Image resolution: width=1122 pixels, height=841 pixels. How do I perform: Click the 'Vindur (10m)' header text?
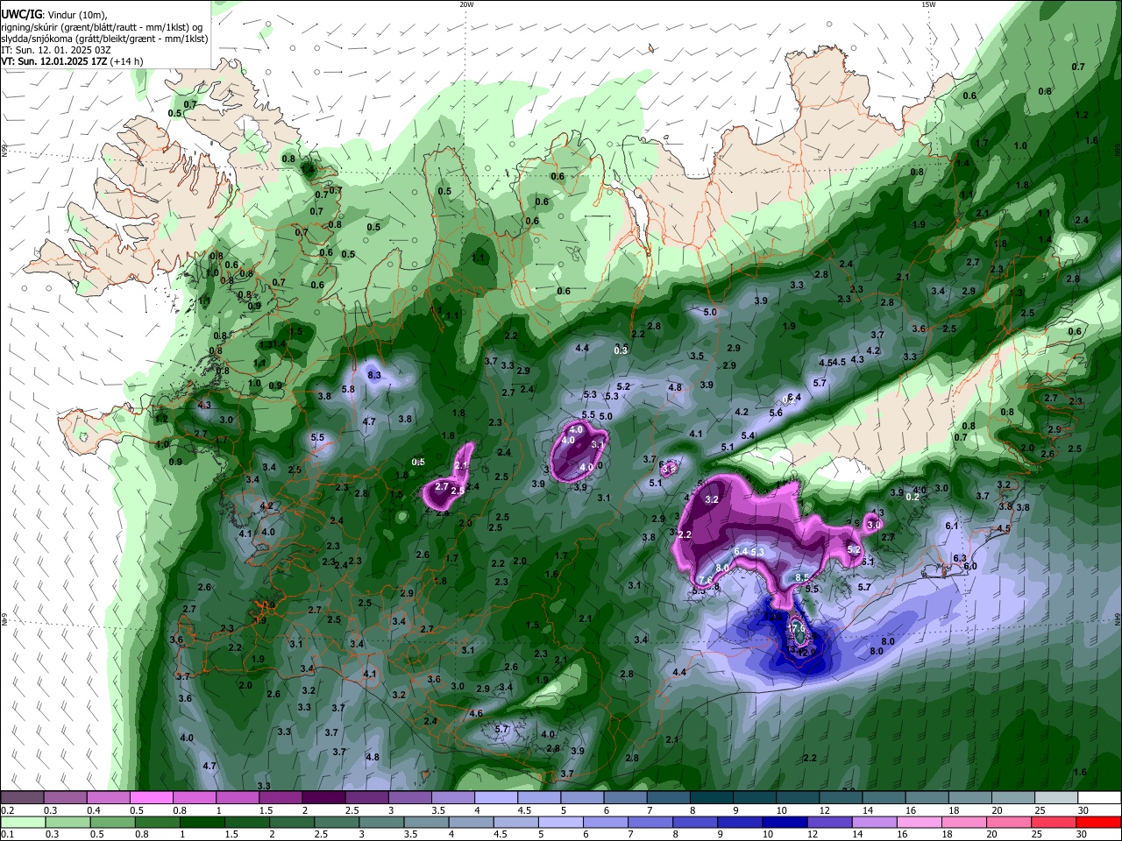78,15
